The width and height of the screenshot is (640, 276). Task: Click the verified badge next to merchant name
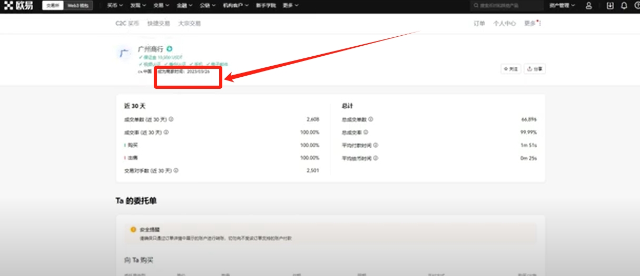point(170,49)
